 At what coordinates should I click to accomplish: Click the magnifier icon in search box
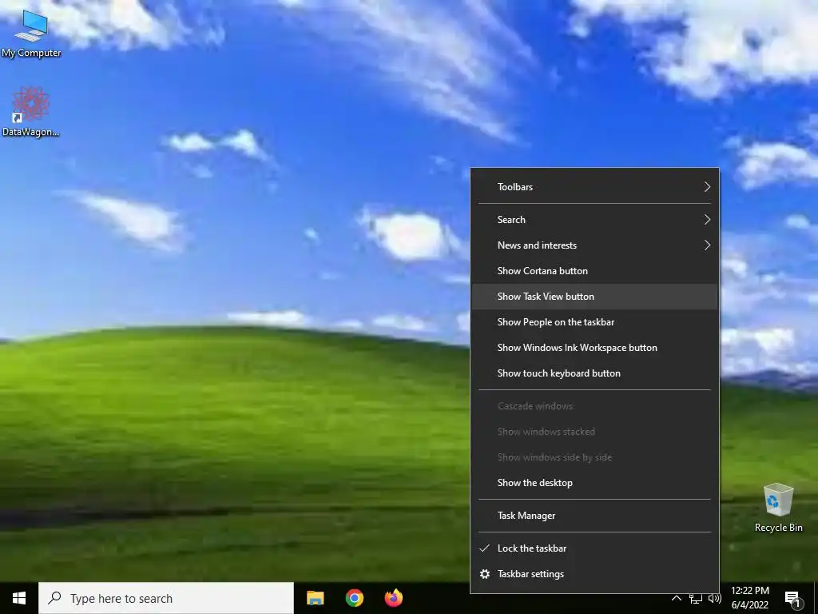(x=54, y=598)
